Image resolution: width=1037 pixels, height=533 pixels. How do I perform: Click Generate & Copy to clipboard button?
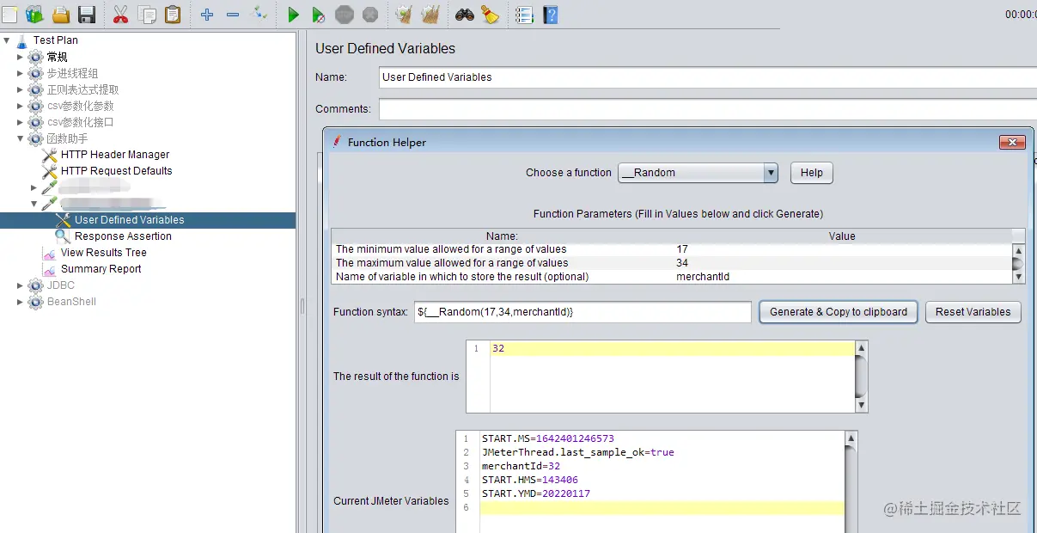838,312
